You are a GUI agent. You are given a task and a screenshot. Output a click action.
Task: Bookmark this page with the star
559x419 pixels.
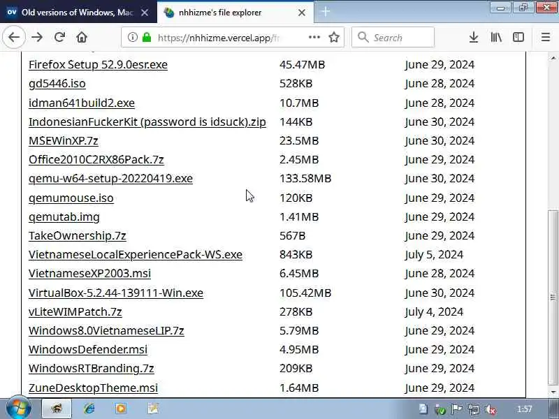click(334, 37)
